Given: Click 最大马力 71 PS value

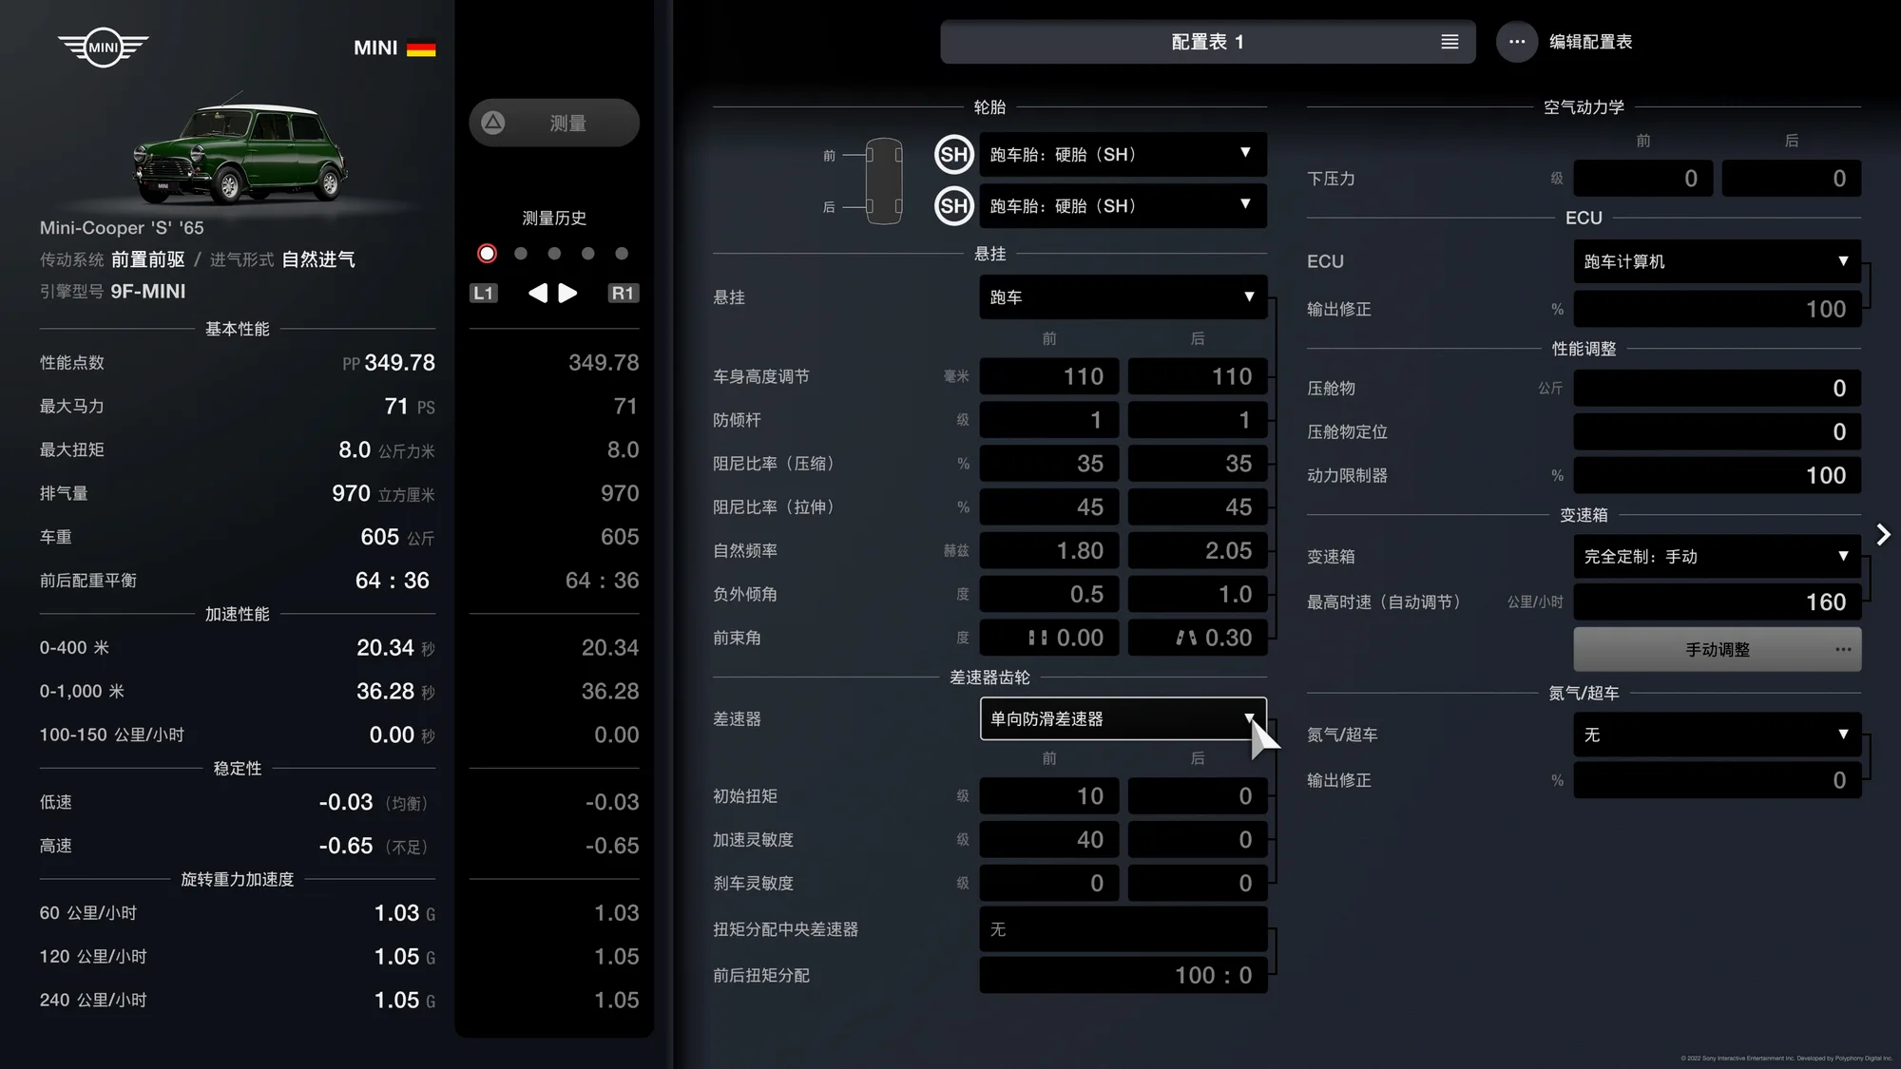Looking at the screenshot, I should (410, 407).
